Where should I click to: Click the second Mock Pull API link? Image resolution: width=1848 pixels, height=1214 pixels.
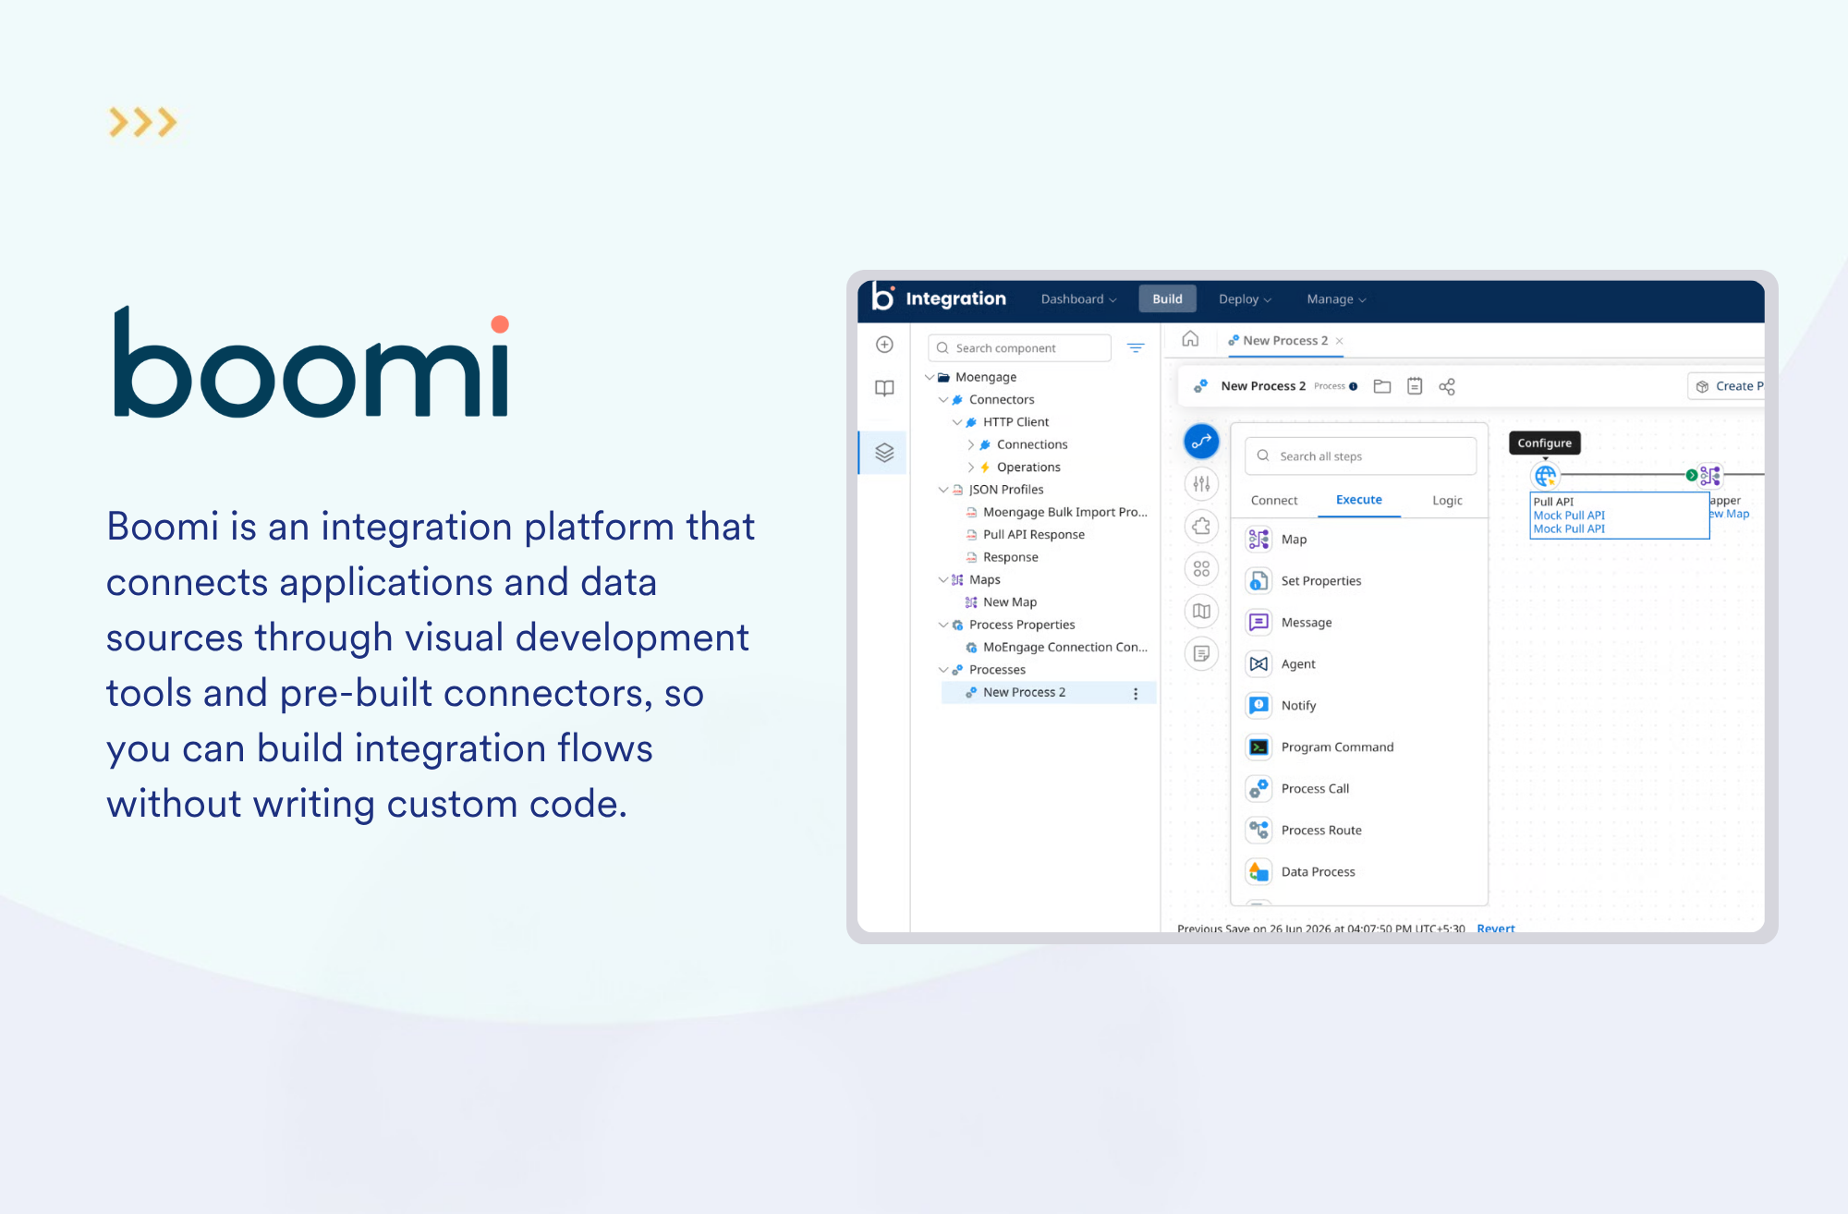coord(1569,529)
